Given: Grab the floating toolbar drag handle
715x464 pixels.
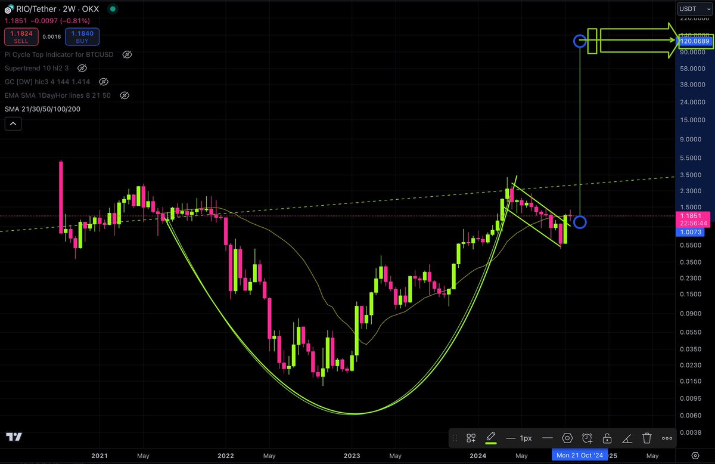Looking at the screenshot, I should point(455,438).
